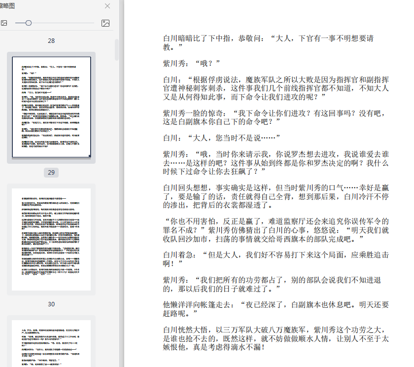Click the final paragraph starting 白川恍然大悟
The height and width of the screenshot is (367, 414).
coord(276,338)
